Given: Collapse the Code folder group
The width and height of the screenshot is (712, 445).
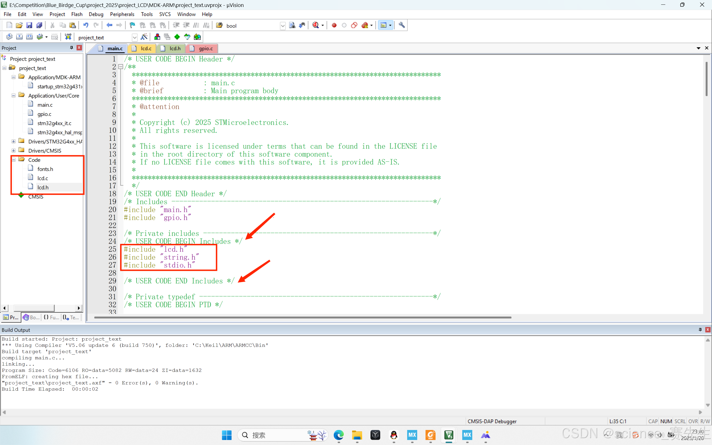Looking at the screenshot, I should [14, 160].
